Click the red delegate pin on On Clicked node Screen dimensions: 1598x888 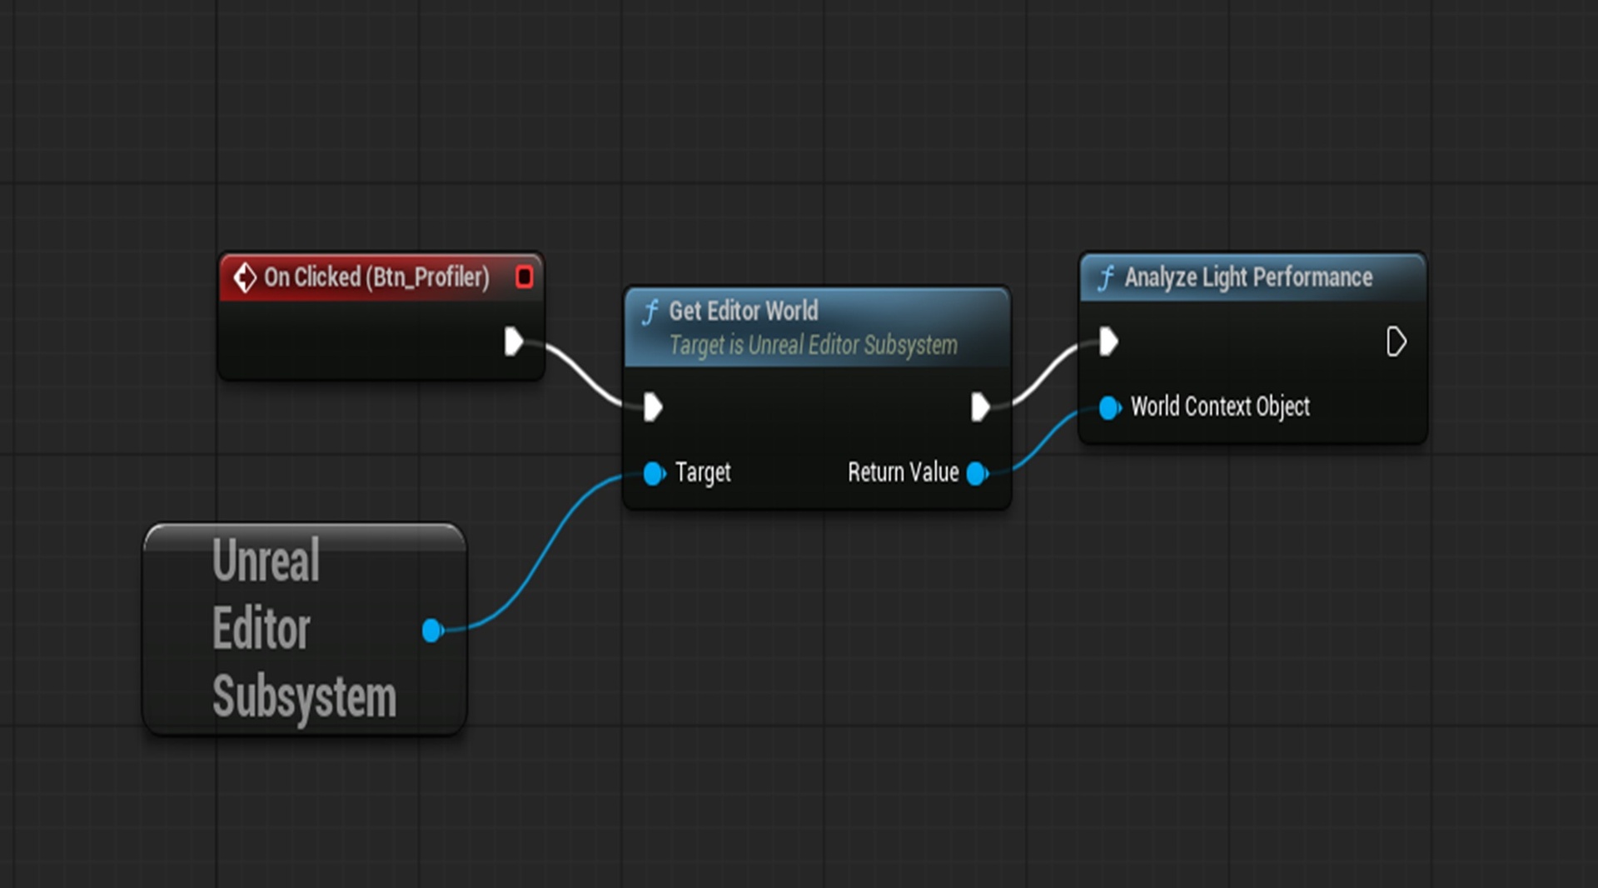click(x=524, y=277)
